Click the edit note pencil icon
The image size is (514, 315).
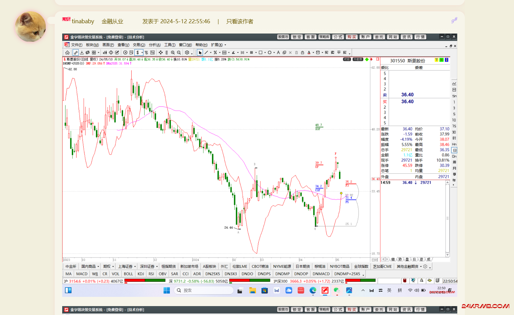(117, 53)
